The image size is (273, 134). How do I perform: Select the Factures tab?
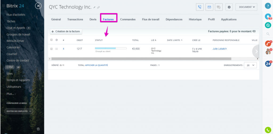(x=108, y=19)
